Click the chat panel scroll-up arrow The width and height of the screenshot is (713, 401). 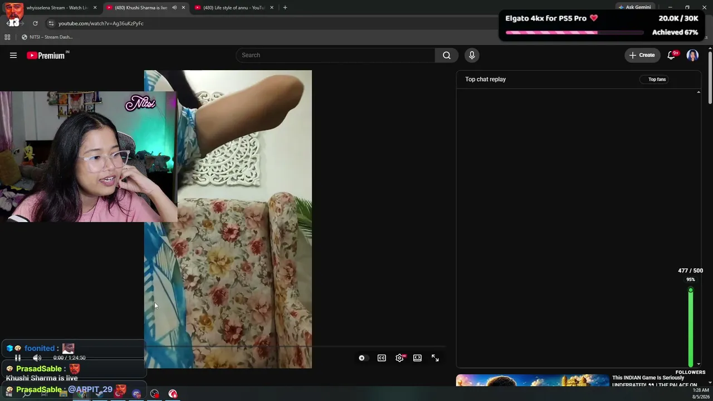click(699, 92)
